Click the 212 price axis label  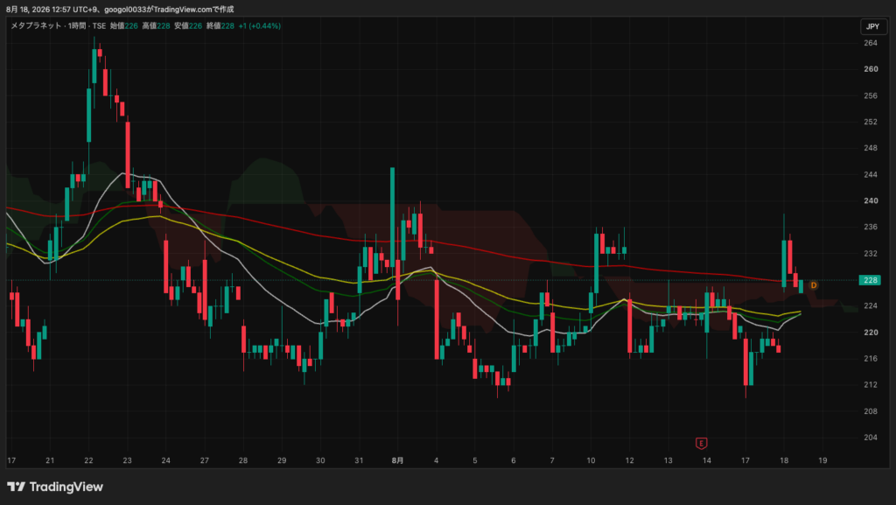(x=871, y=384)
